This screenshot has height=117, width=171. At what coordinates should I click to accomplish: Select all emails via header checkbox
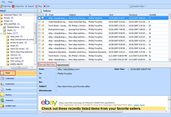point(39,15)
